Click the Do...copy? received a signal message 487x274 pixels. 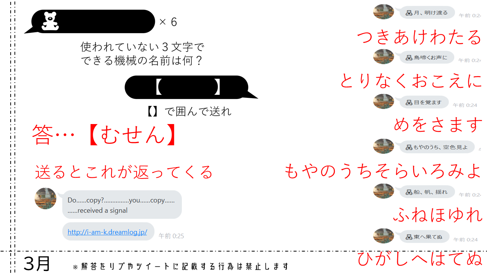point(122,205)
